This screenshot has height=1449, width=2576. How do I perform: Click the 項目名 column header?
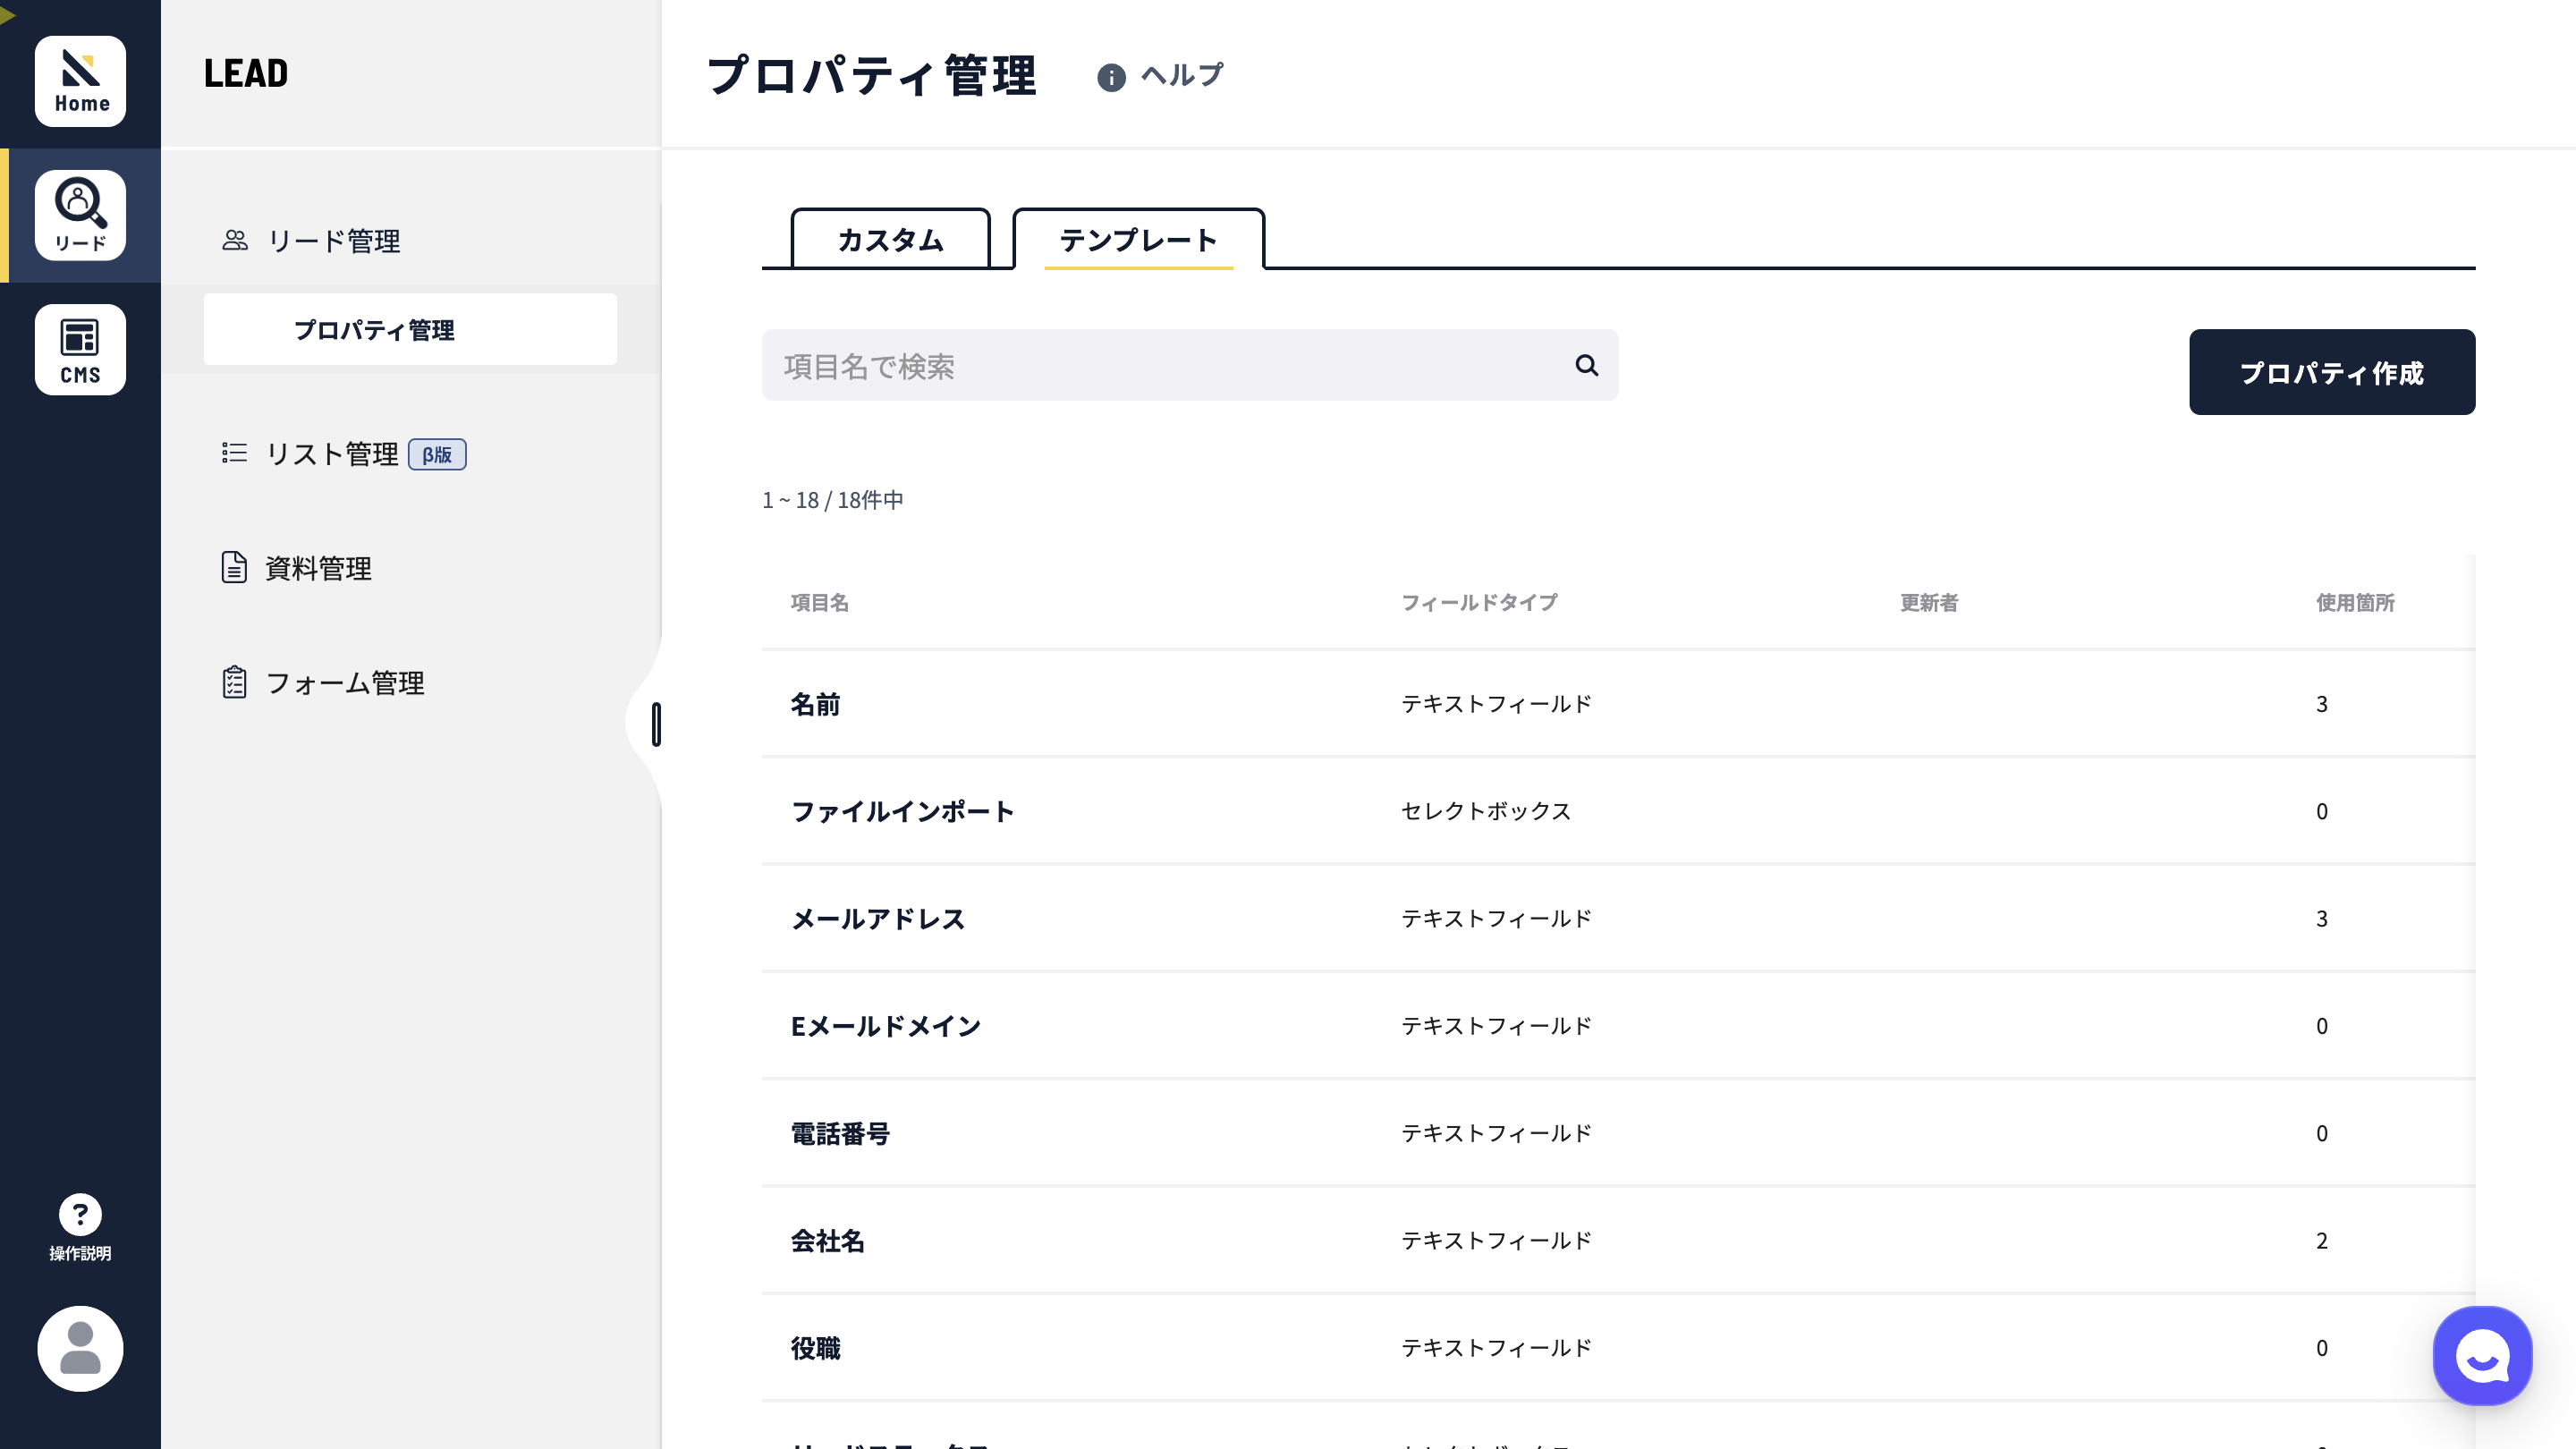pyautogui.click(x=819, y=602)
